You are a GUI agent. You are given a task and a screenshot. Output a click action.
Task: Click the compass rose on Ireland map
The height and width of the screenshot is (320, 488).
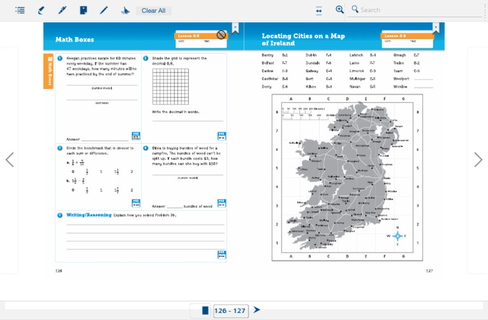coord(397,236)
